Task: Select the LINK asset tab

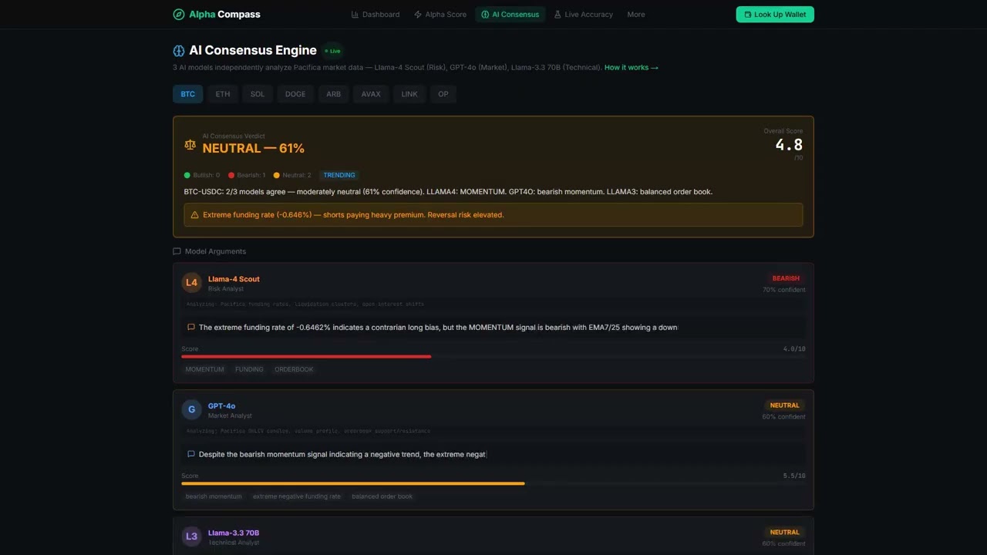Action: 409,94
